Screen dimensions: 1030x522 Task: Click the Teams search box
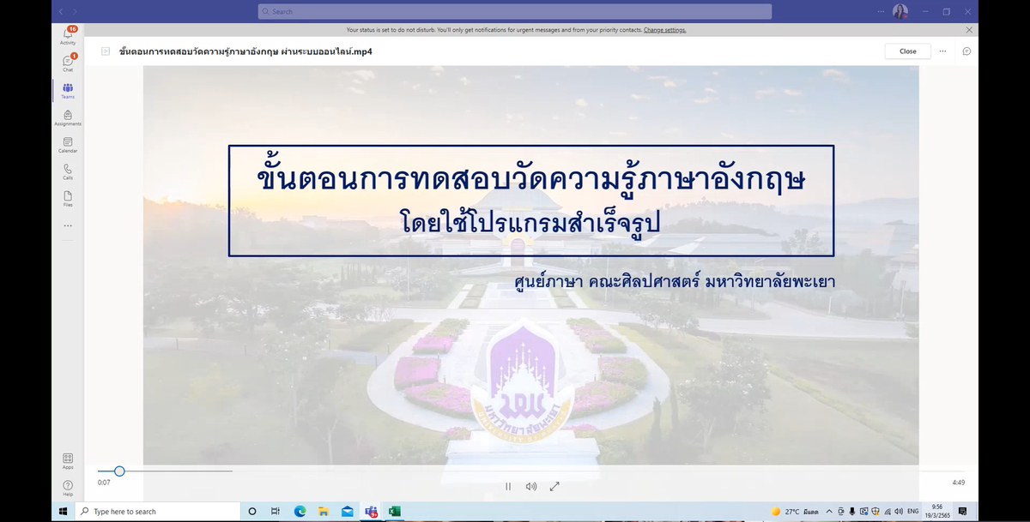pyautogui.click(x=515, y=11)
